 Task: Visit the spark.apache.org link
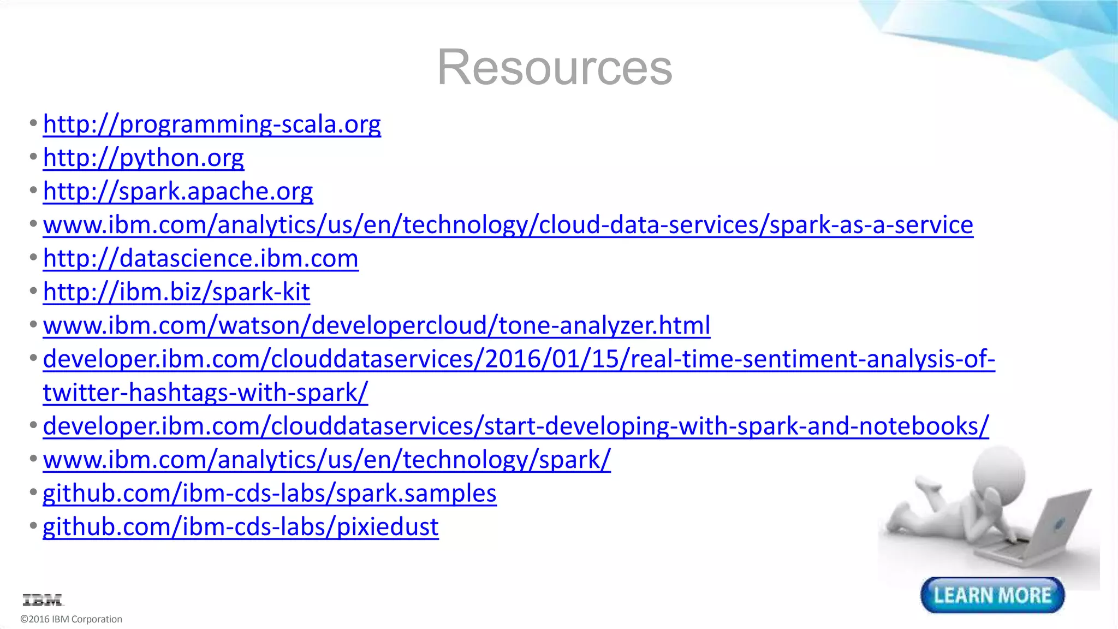point(178,192)
